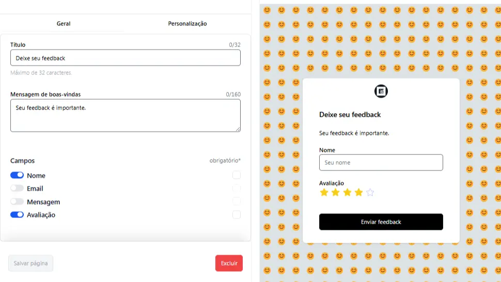Select the third rating star

347,192
